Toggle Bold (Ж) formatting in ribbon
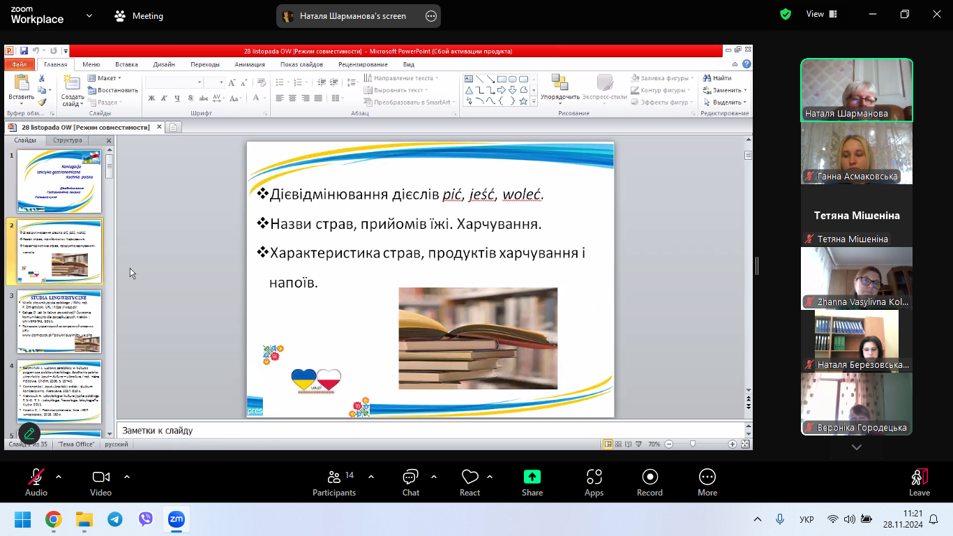This screenshot has height=536, width=953. (151, 98)
